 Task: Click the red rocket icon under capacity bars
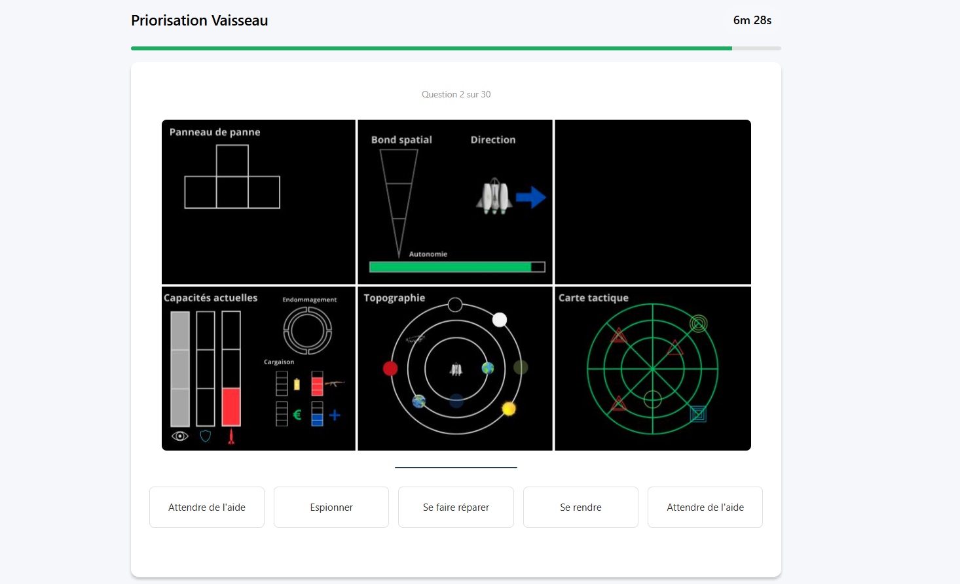pyautogui.click(x=231, y=437)
